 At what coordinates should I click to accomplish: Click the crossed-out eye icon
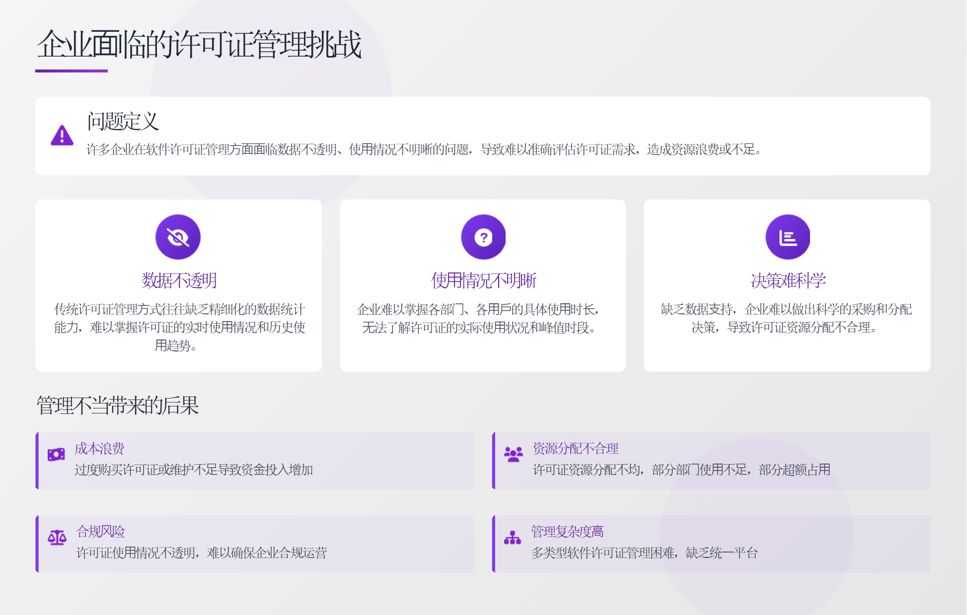(178, 237)
